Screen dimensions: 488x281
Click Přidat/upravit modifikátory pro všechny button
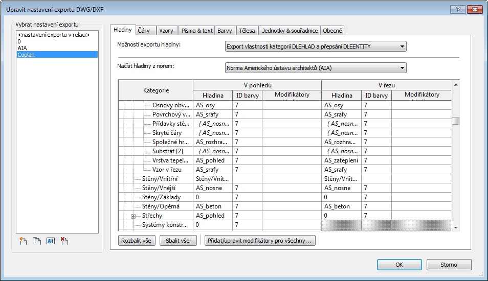pos(259,241)
